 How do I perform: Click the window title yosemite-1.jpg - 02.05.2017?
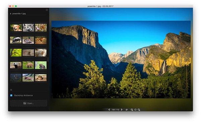click(100, 6)
